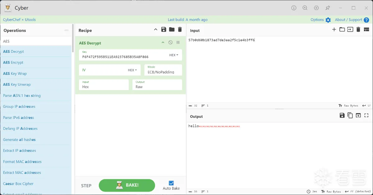Open a folder as input
Viewport: 373px width, 195px height.
pyautogui.click(x=342, y=29)
